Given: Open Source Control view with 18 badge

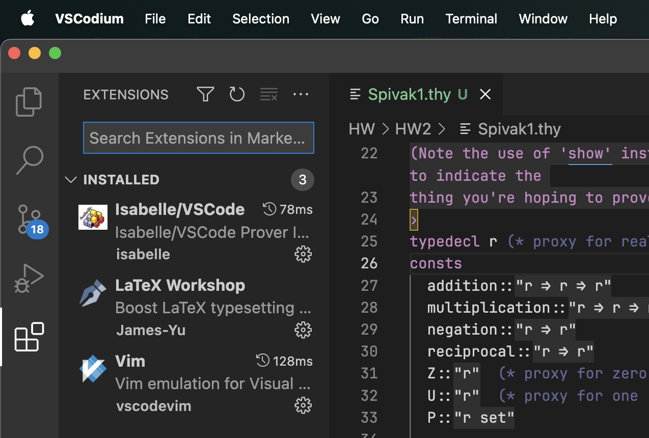Looking at the screenshot, I should coord(30,220).
